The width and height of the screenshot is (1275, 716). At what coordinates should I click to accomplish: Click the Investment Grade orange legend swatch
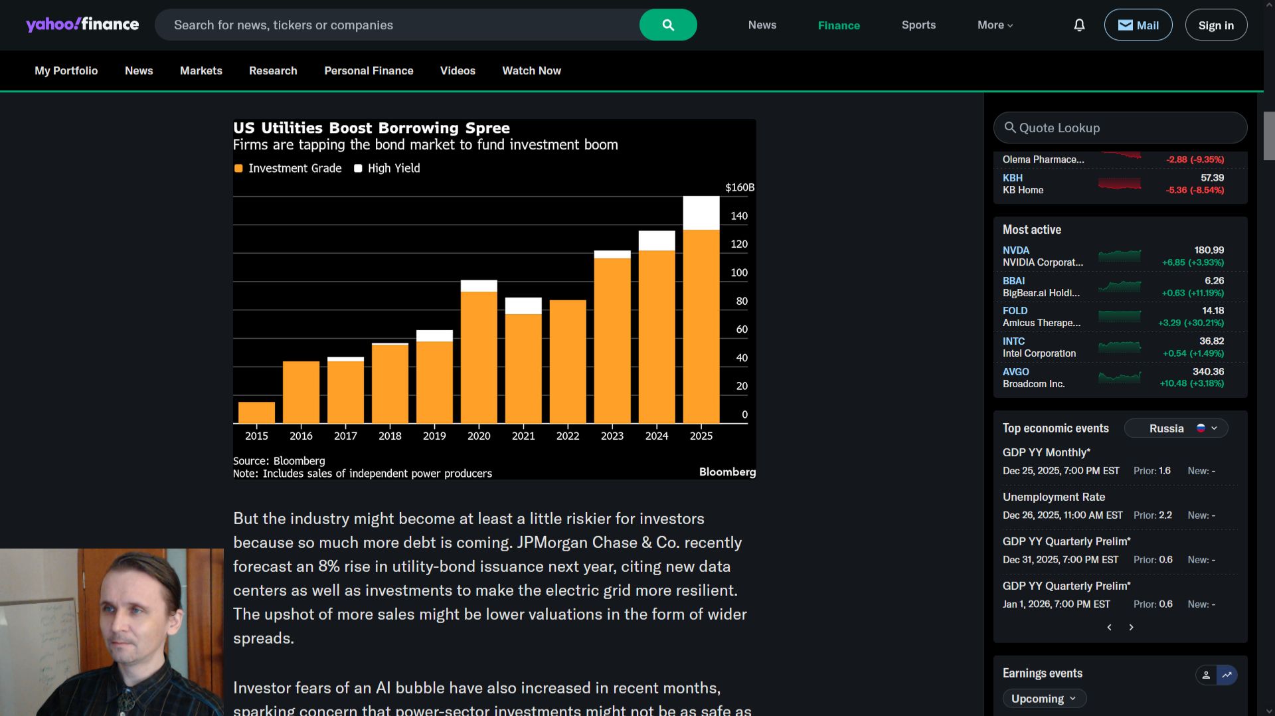pos(238,168)
